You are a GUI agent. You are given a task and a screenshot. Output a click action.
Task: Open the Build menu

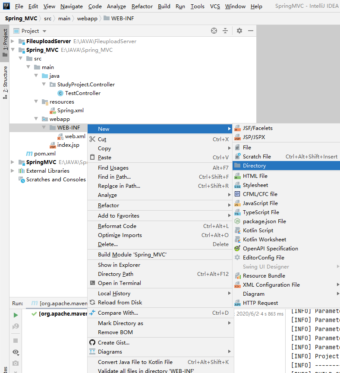pos(164,6)
